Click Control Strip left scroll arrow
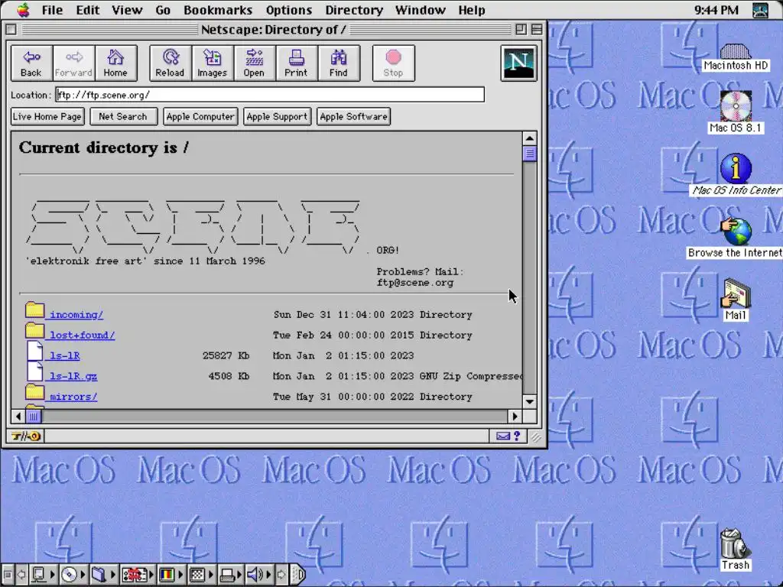 (21, 575)
